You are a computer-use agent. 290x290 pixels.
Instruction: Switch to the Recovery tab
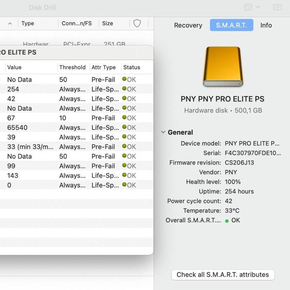(x=188, y=25)
